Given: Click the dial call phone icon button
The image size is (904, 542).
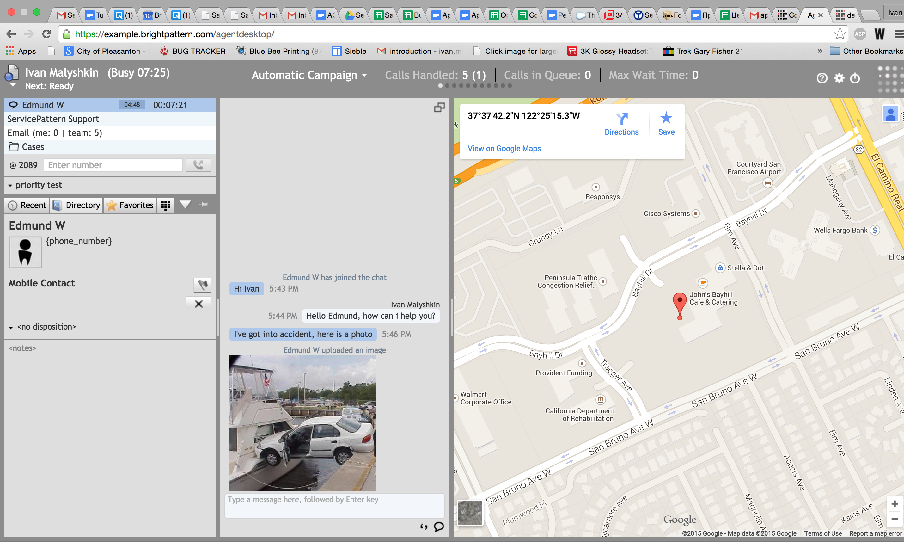Looking at the screenshot, I should click(198, 165).
